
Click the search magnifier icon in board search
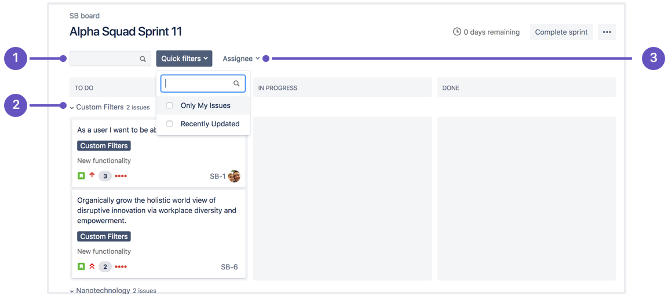pyautogui.click(x=143, y=59)
